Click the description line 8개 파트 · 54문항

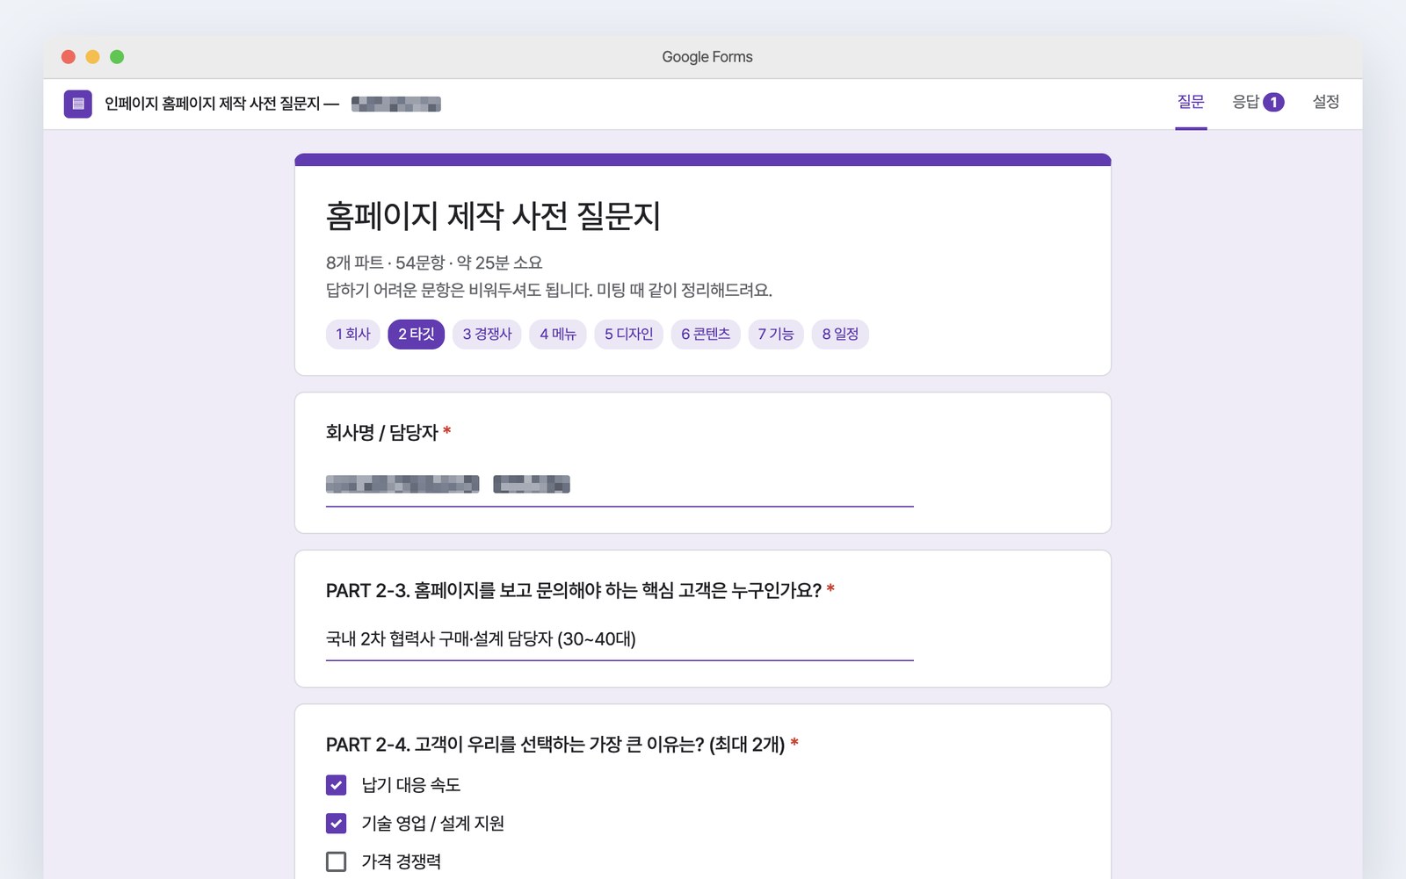point(434,263)
